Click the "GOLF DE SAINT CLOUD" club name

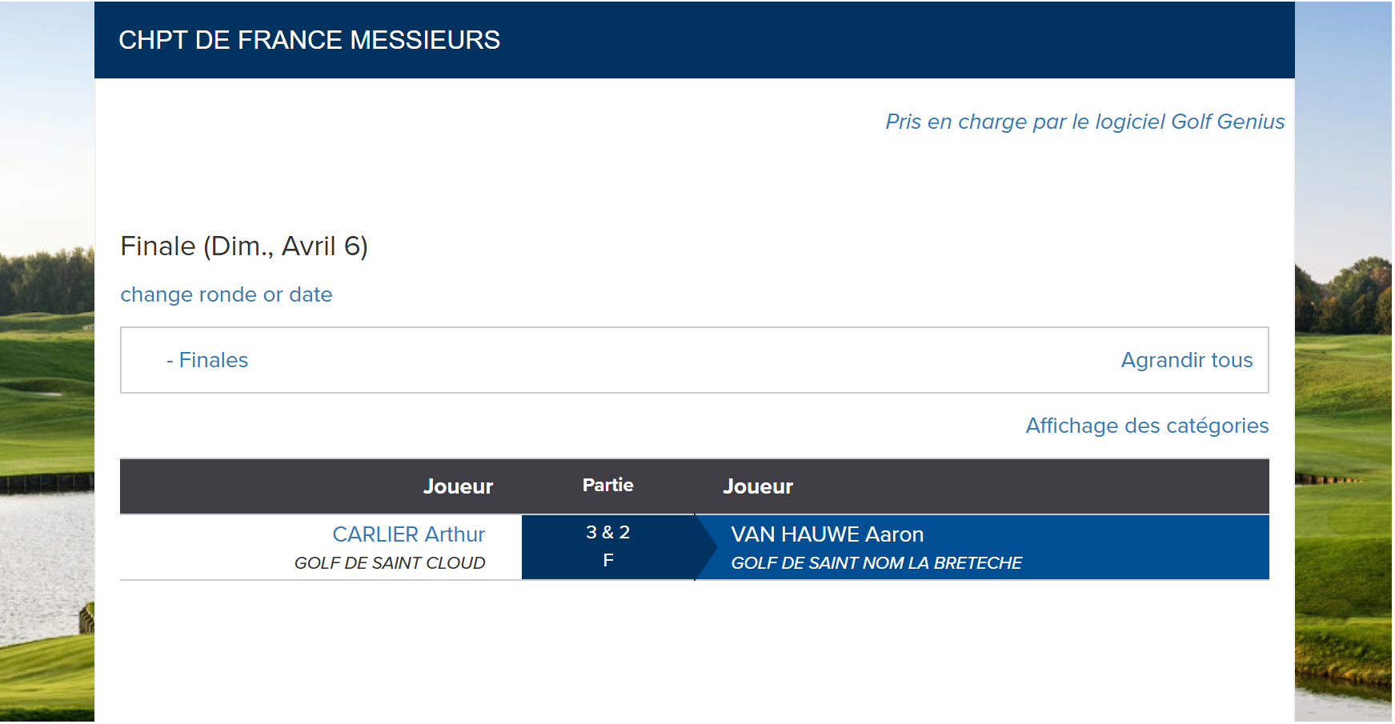click(390, 563)
